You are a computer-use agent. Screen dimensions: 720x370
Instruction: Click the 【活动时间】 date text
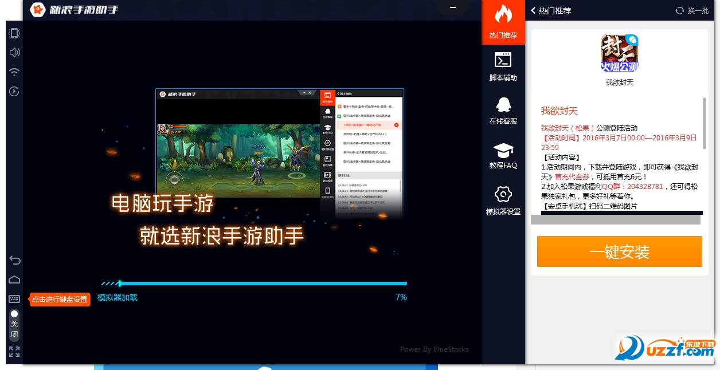tap(619, 143)
